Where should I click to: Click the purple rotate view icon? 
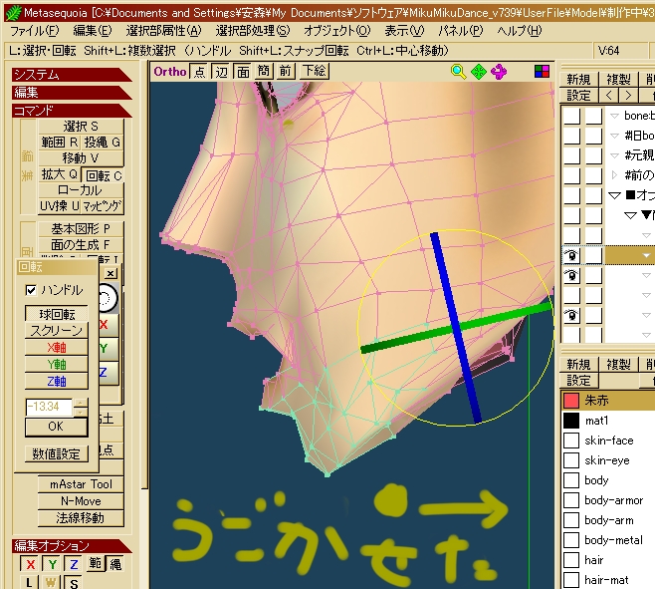(499, 72)
